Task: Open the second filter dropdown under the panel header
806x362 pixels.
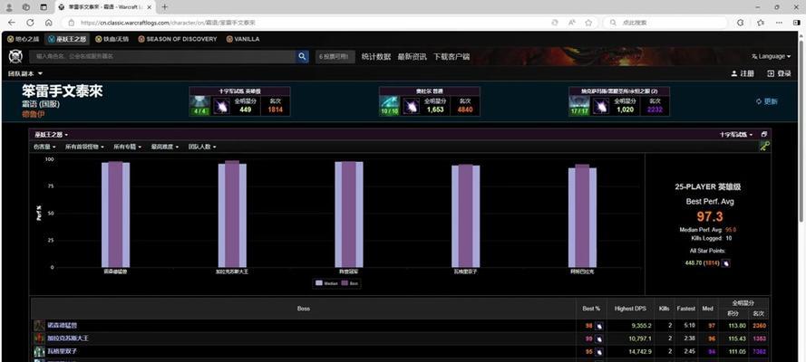Action: tap(84, 147)
